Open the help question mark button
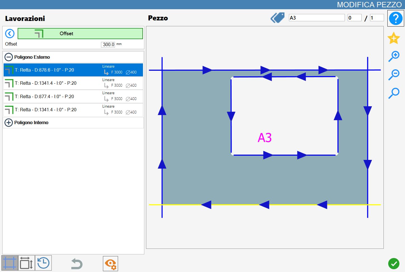The width and height of the screenshot is (405, 272). coord(395,18)
